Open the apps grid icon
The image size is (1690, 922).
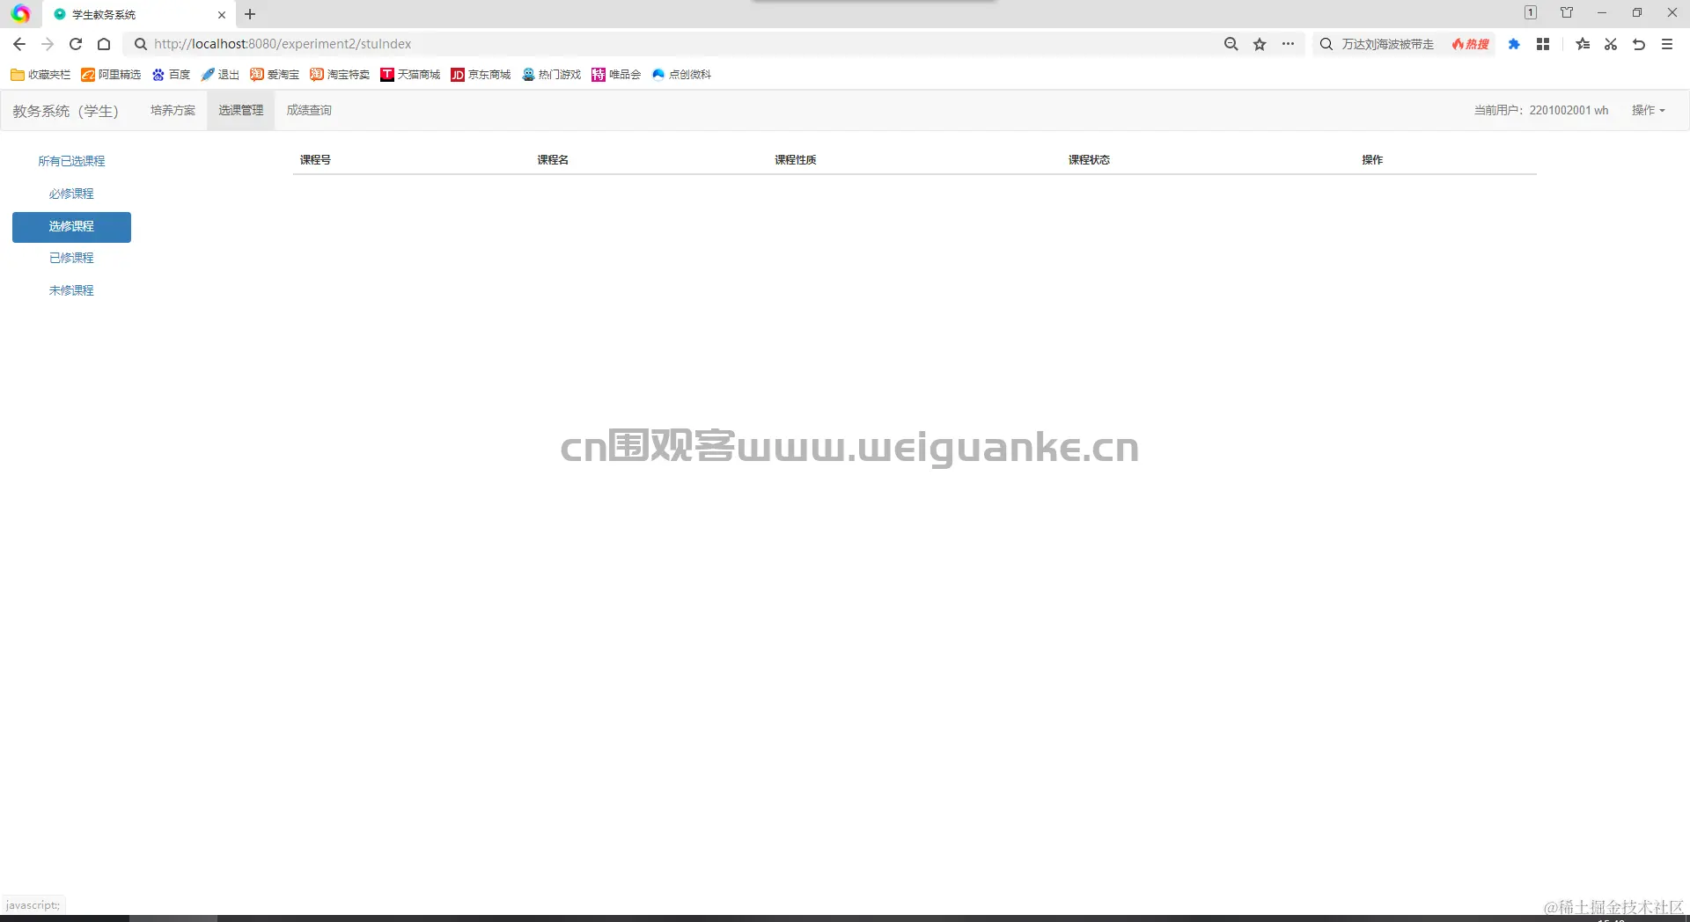[x=1543, y=44]
